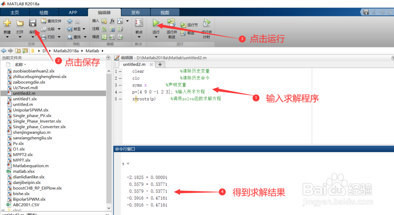Image resolution: width=394 pixels, height=215 pixels.
Task: Click the New (新建) plus icon
Action: tap(7, 23)
